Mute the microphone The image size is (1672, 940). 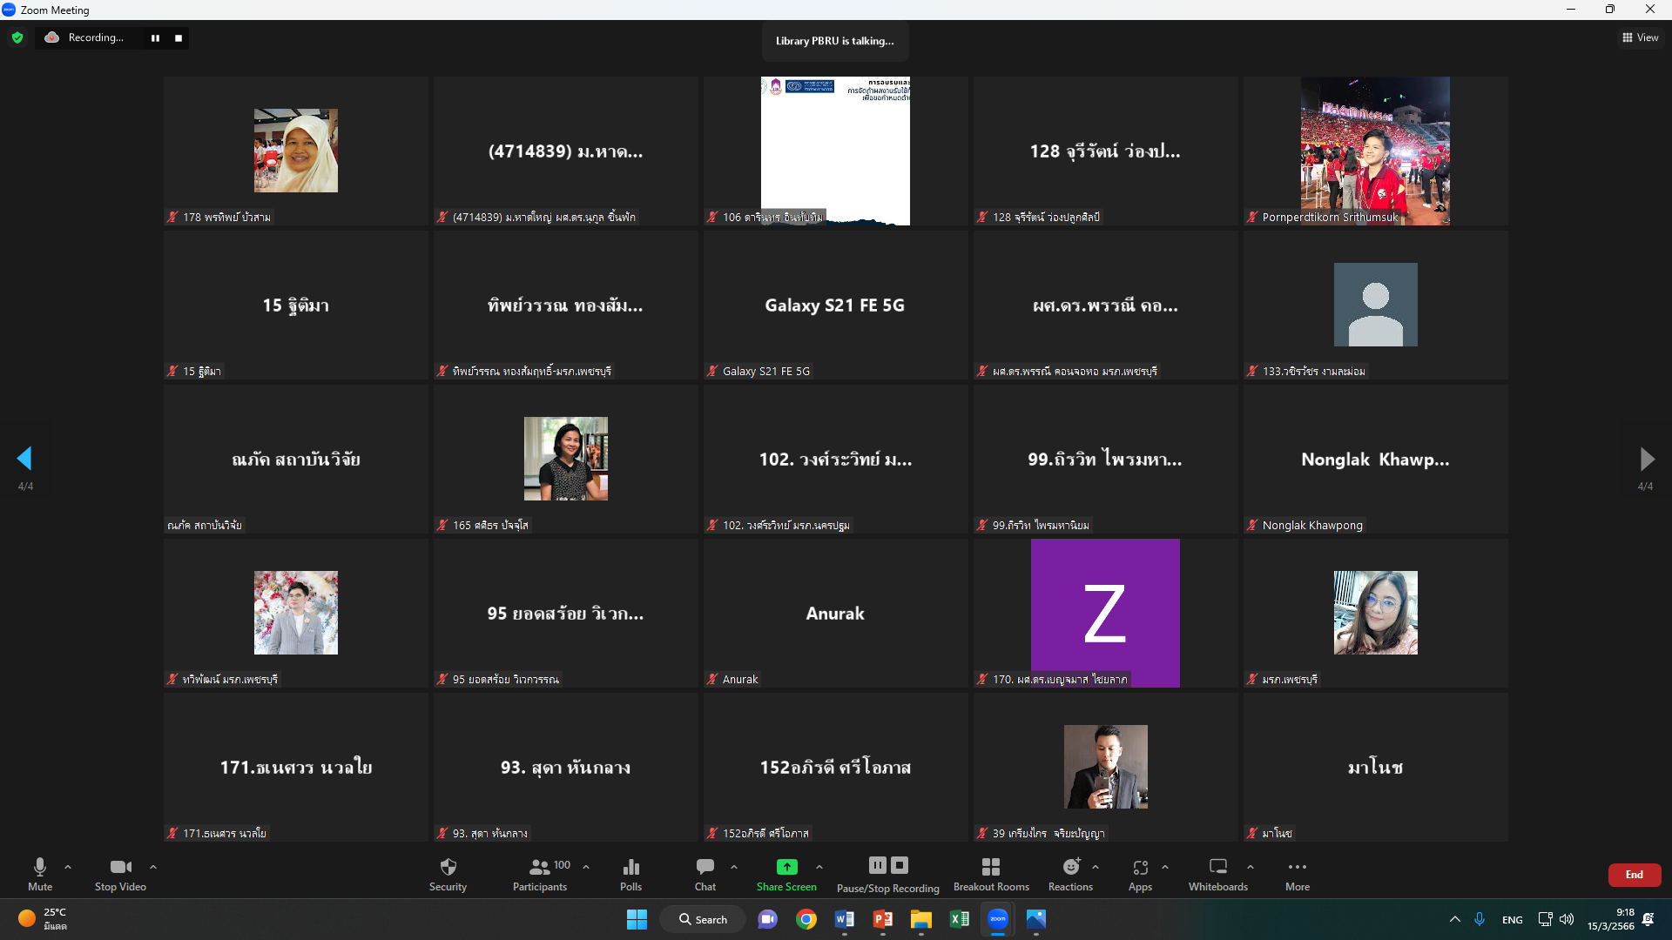pos(40,867)
